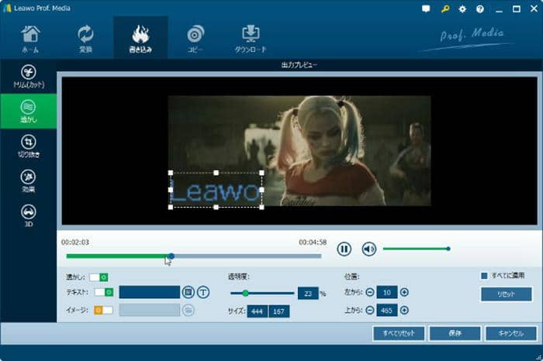Screen dimensions: 543x361
Task: Open the 3D settings panel
Action: [28, 215]
